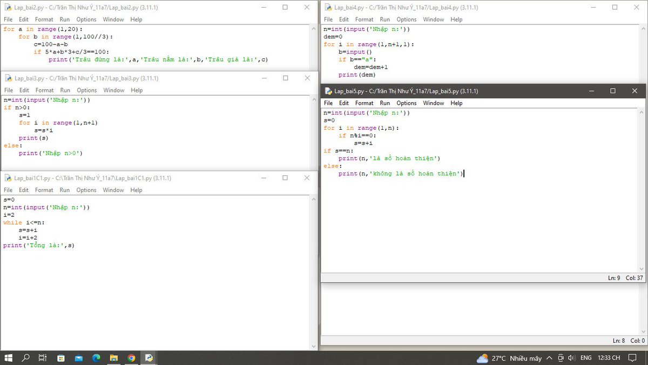Screen dimensions: 648x365
Task: Open the Help menu in Lap_bai1C1.py
Action: point(136,190)
